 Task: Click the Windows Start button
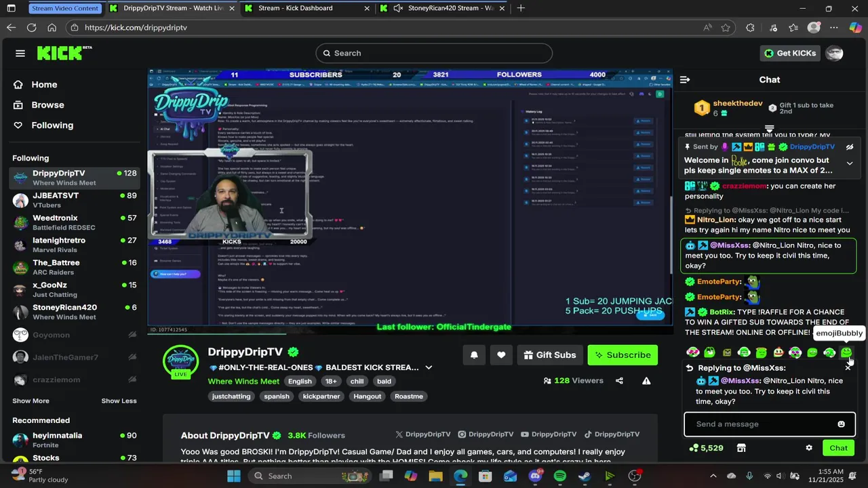point(234,476)
